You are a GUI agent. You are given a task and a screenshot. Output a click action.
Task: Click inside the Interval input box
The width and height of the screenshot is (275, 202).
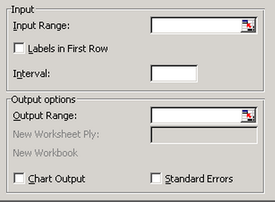point(174,73)
